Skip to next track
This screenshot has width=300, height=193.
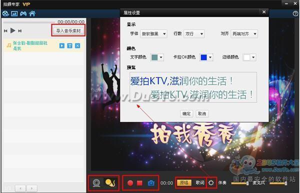[x=19, y=31]
